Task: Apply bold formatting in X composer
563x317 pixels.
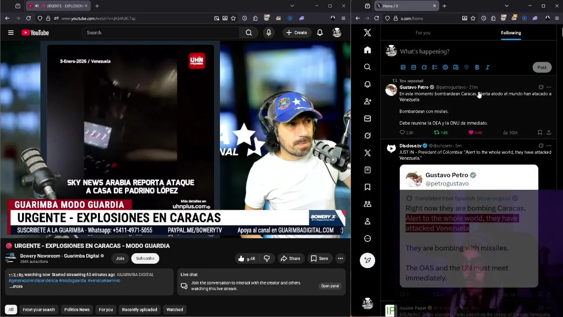Action: coord(477,67)
